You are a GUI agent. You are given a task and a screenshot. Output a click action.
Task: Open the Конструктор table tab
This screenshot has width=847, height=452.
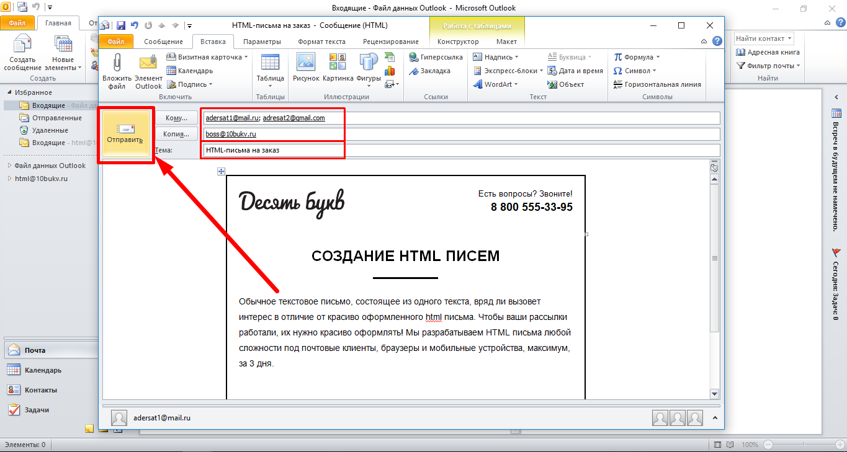[x=458, y=42]
